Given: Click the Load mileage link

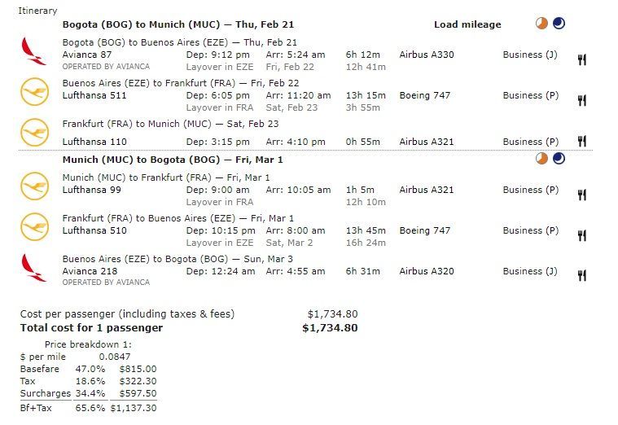Looking at the screenshot, I should [467, 24].
